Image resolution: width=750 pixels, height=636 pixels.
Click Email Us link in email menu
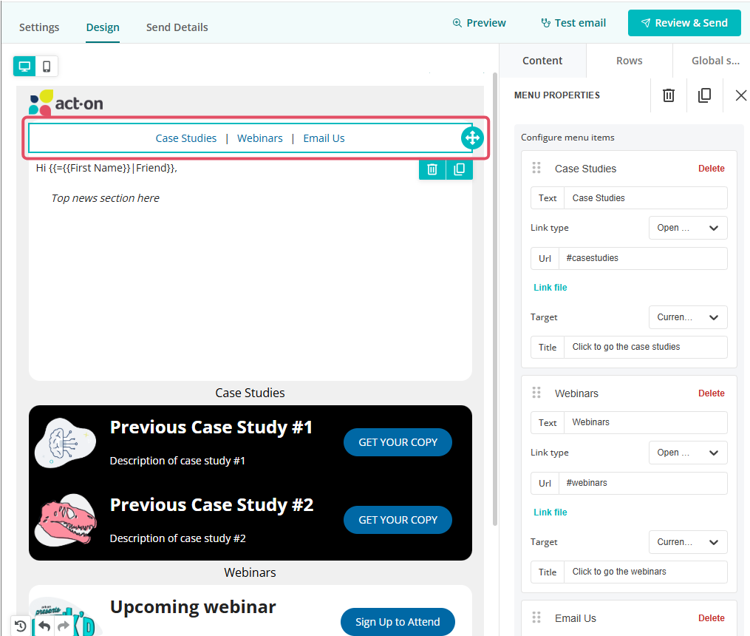point(324,138)
